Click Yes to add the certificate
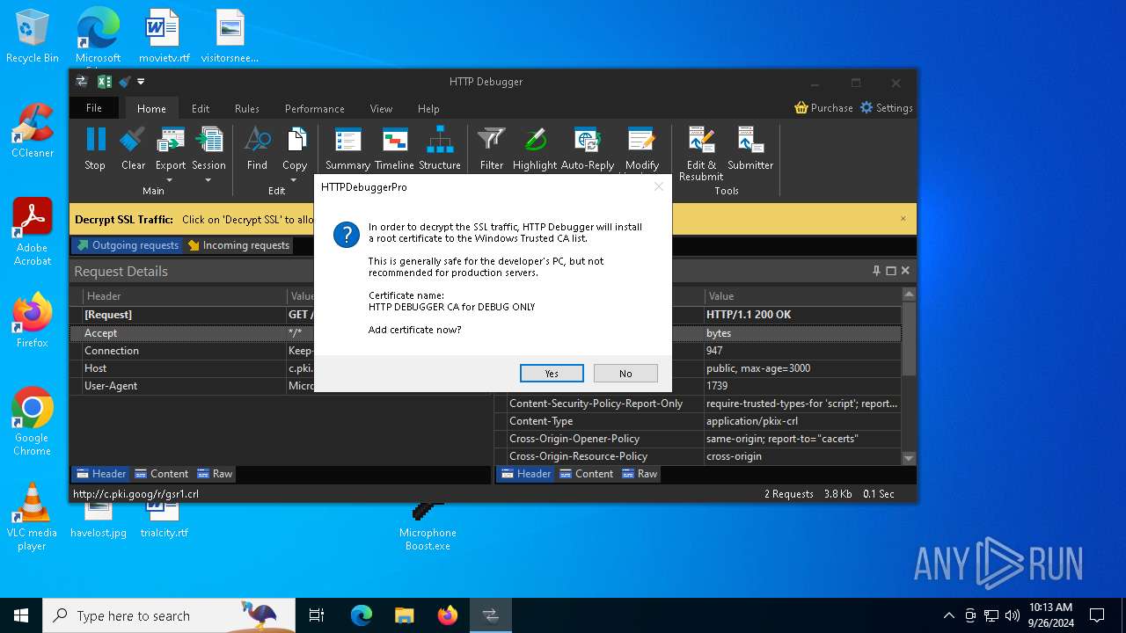1126x633 pixels. click(x=552, y=374)
